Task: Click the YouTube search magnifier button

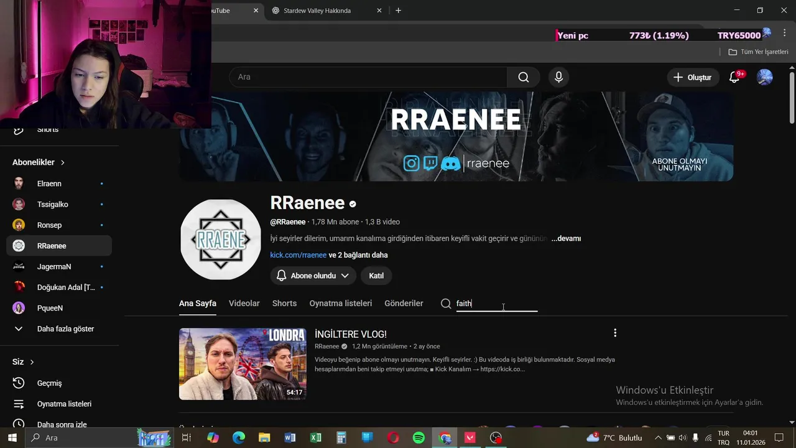Action: click(524, 77)
